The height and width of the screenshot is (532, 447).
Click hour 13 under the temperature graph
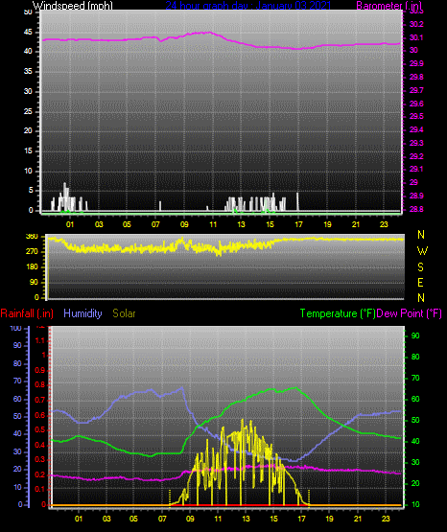(x=246, y=519)
